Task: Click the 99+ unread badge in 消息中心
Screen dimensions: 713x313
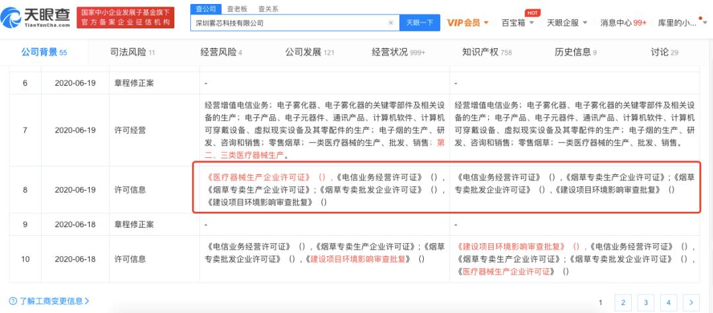Action: click(640, 22)
